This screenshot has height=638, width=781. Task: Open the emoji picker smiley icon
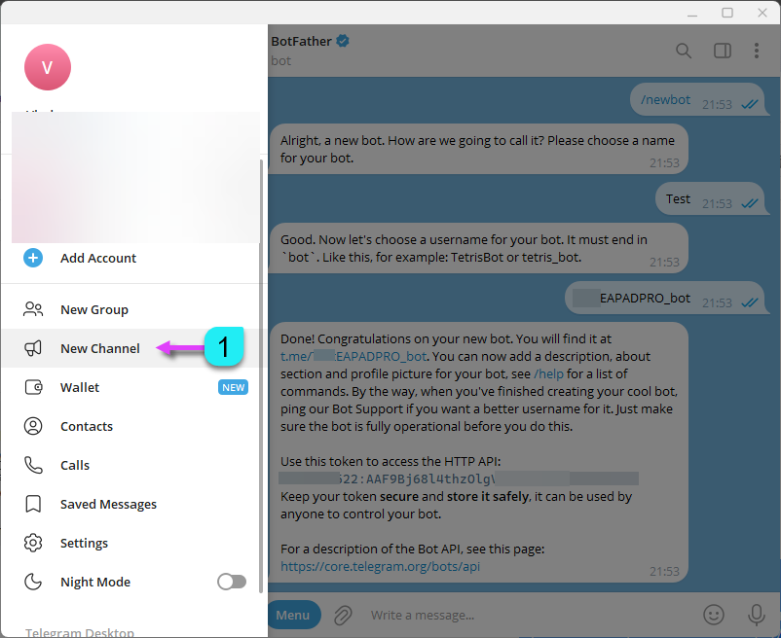(x=713, y=615)
